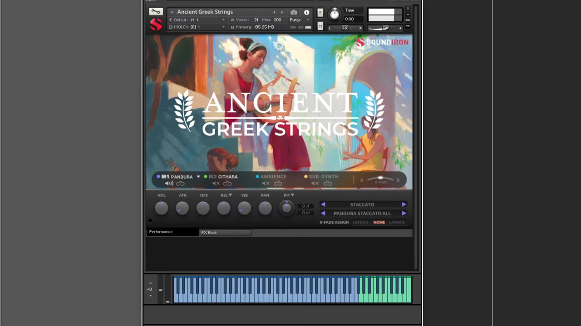
Task: Select the M2 Cithara layer
Action: click(x=221, y=177)
